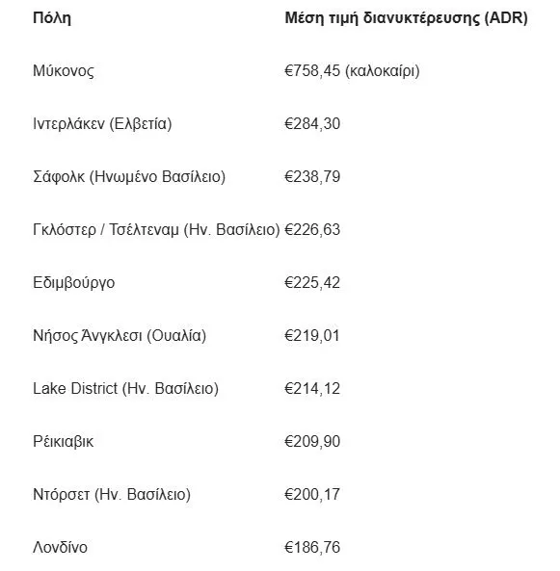Select Ντόρσετ (Ην. Βασίλειο) entry

tap(112, 495)
